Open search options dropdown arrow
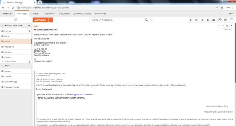This screenshot has width=236, height=126. pyautogui.click(x=151, y=20)
